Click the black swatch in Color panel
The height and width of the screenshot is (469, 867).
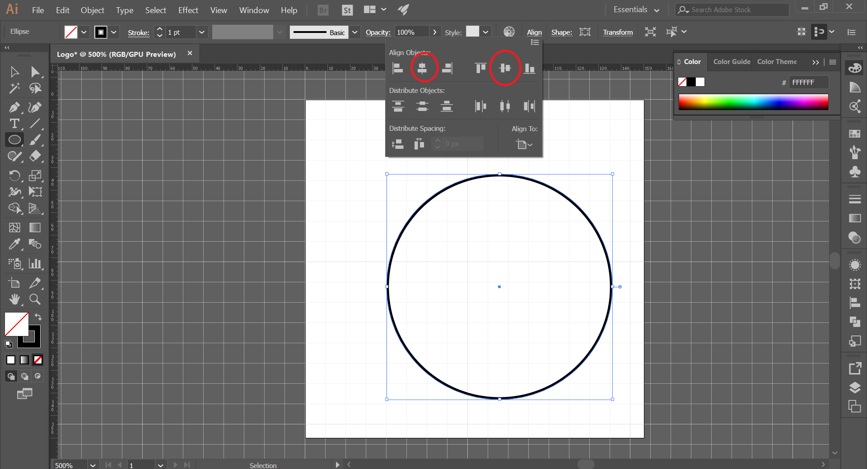pyautogui.click(x=691, y=82)
